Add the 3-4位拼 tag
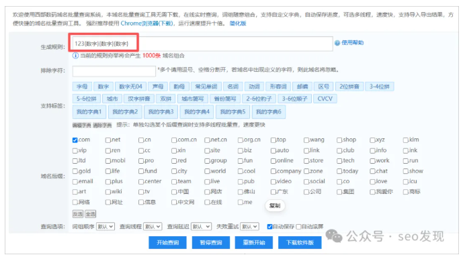The height and width of the screenshot is (259, 463). click(x=380, y=87)
